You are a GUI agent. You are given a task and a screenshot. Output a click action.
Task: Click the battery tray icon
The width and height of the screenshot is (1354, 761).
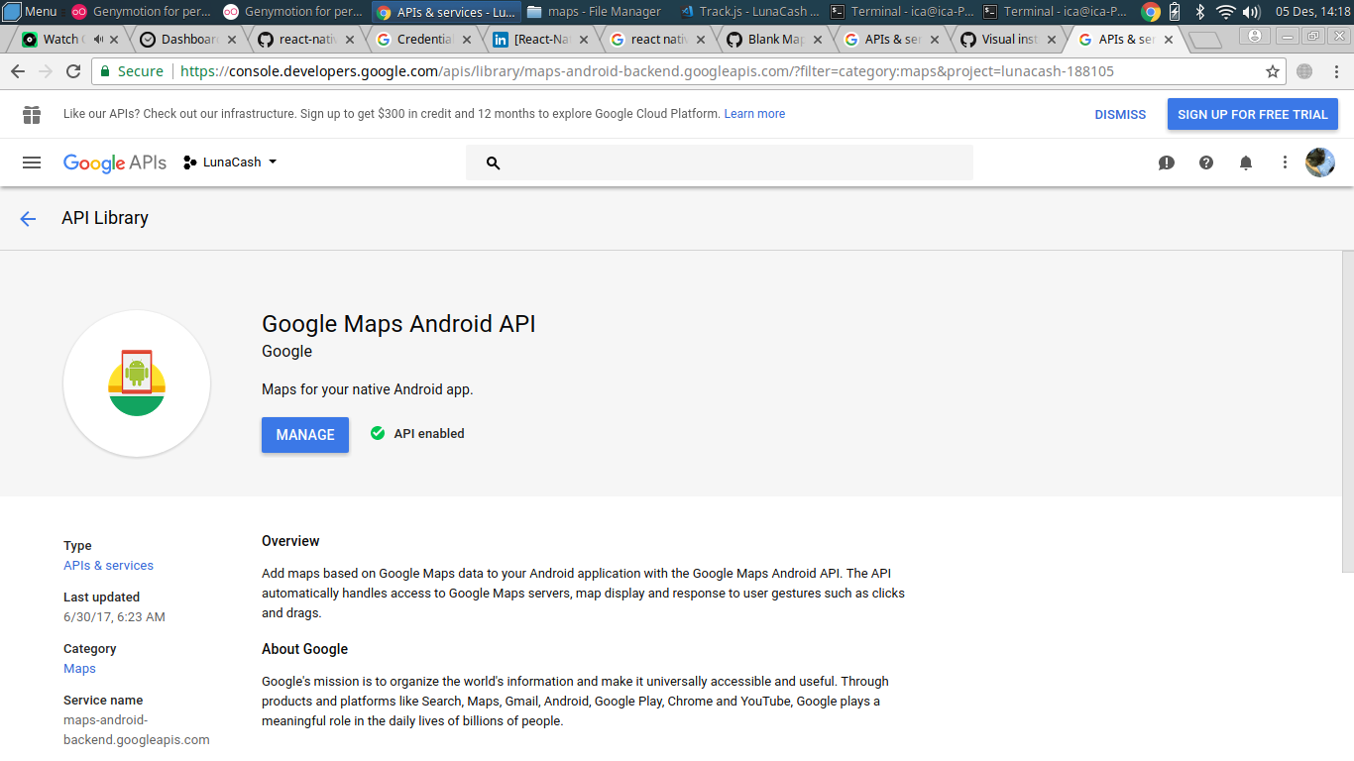pos(1175,12)
